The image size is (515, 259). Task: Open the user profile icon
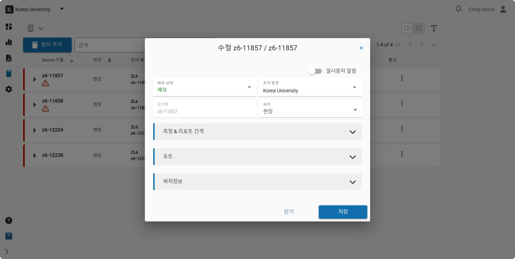coord(503,9)
